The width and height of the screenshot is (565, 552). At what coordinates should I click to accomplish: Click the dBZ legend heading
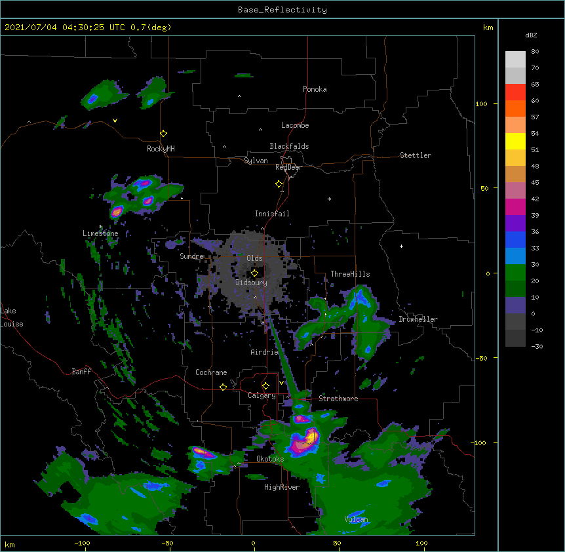click(531, 35)
